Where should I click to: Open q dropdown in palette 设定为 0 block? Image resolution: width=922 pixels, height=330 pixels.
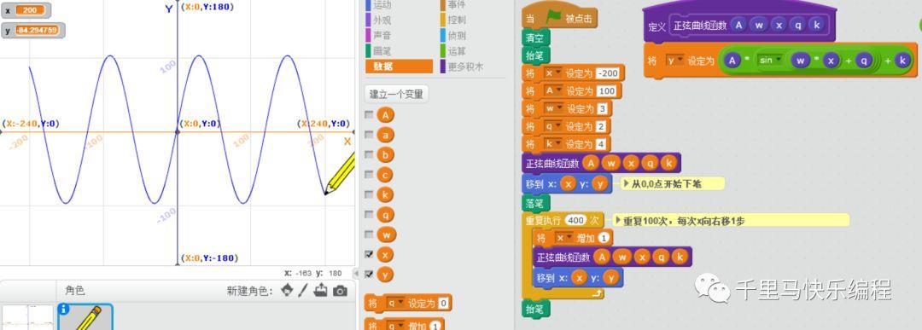[x=395, y=304]
